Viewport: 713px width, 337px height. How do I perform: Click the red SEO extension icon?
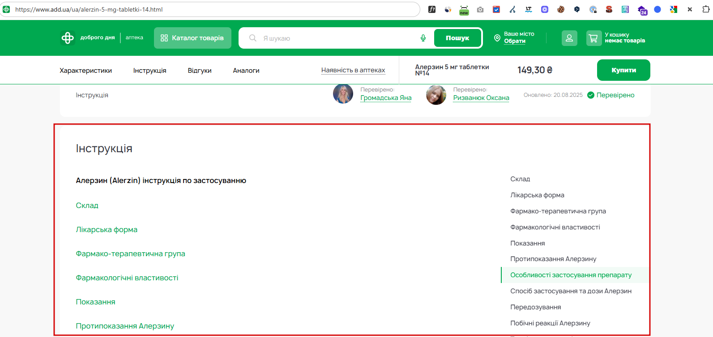coord(609,9)
